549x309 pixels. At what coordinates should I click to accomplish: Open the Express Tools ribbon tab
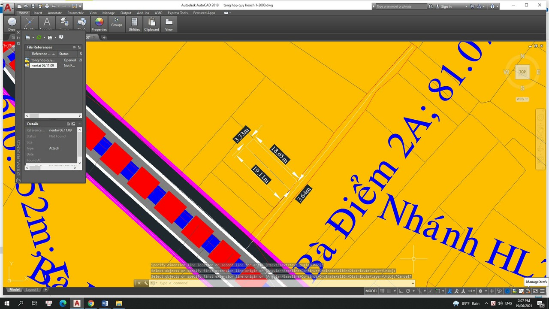click(x=178, y=13)
